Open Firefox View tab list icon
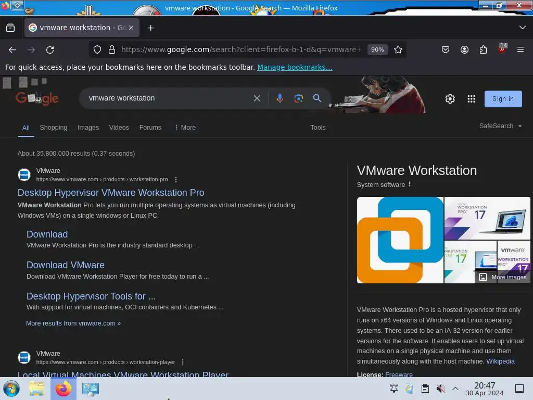Viewport: 533px width, 400px height. pos(10,28)
